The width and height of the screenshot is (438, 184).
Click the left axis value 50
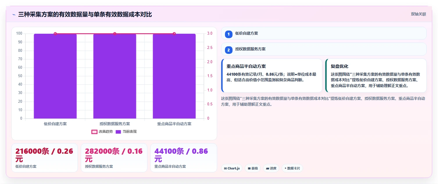click(20, 76)
